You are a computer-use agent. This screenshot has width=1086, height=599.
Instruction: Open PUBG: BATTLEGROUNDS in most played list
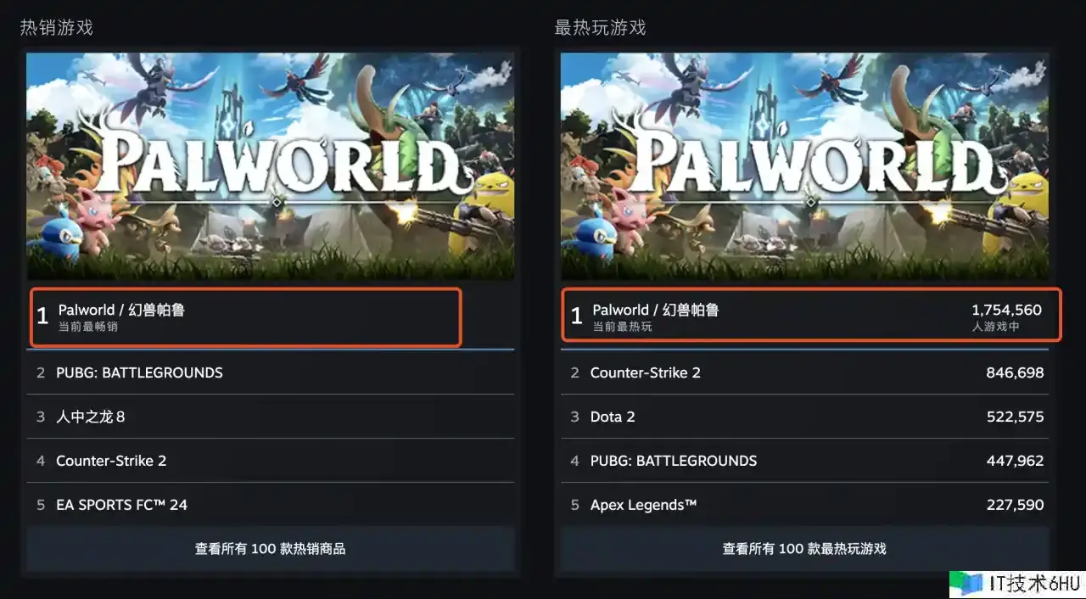804,461
